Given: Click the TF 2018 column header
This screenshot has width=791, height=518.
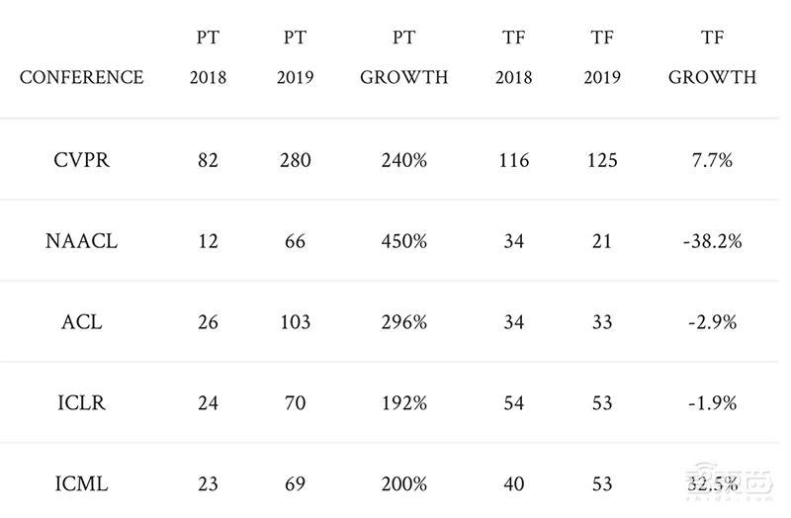Looking at the screenshot, I should pos(513,57).
